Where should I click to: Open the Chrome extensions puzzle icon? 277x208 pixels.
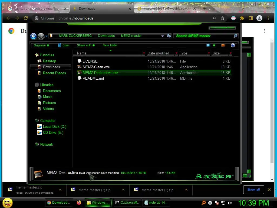pyautogui.click(x=242, y=18)
